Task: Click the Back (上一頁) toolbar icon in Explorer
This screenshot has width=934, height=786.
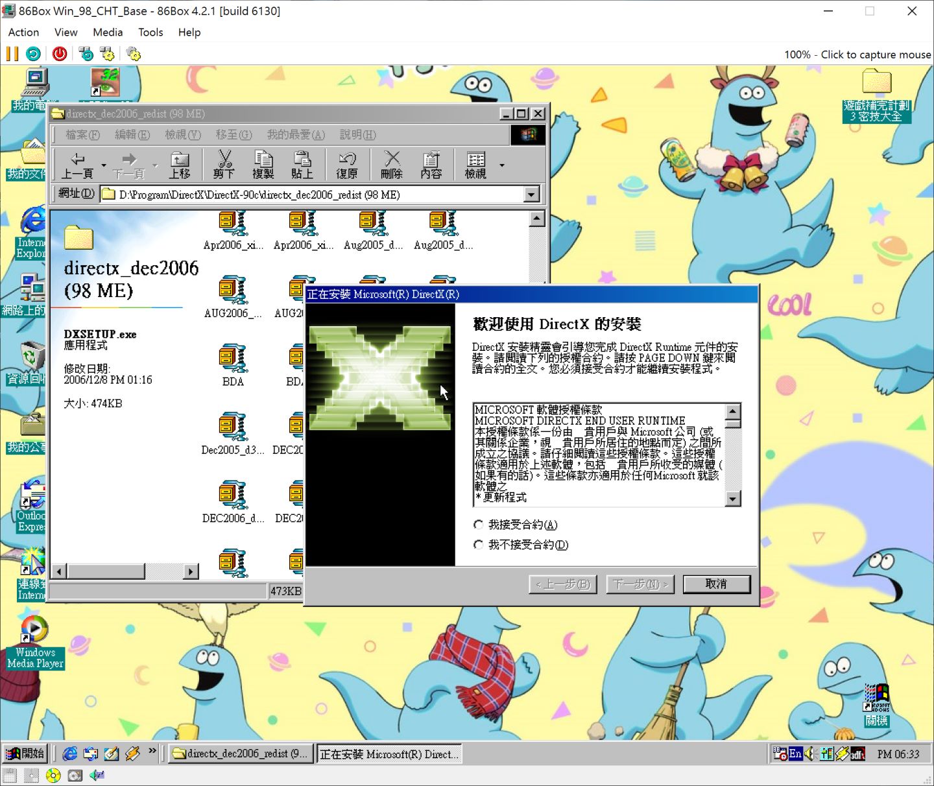Action: pos(78,165)
